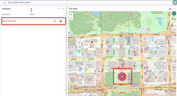The image size is (177, 96).
Task: Delete gateway a84041fdfe27e8fa with trash icon
Action: tap(61, 21)
